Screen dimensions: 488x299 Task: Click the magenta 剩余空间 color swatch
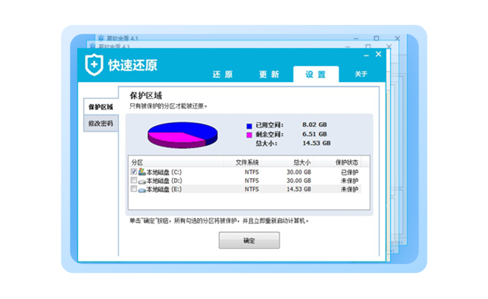pyautogui.click(x=249, y=135)
